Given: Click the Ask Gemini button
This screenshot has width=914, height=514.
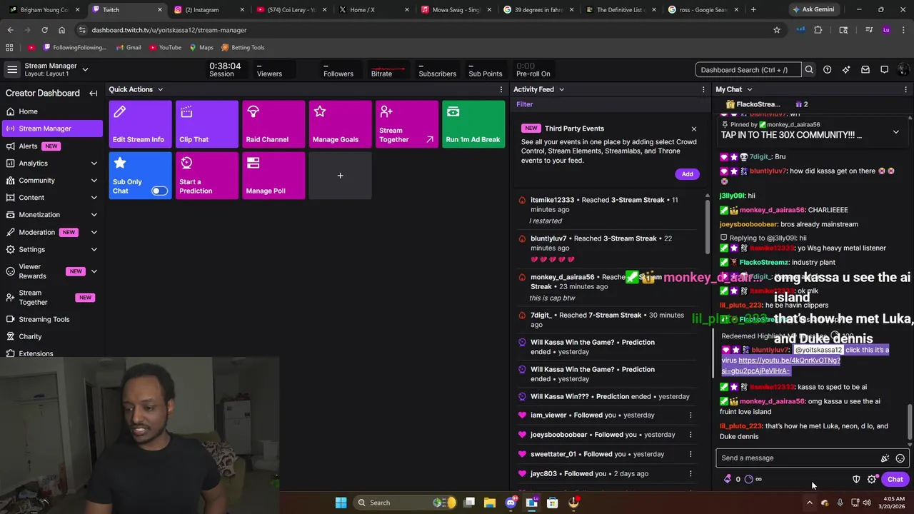Looking at the screenshot, I should click(x=813, y=10).
